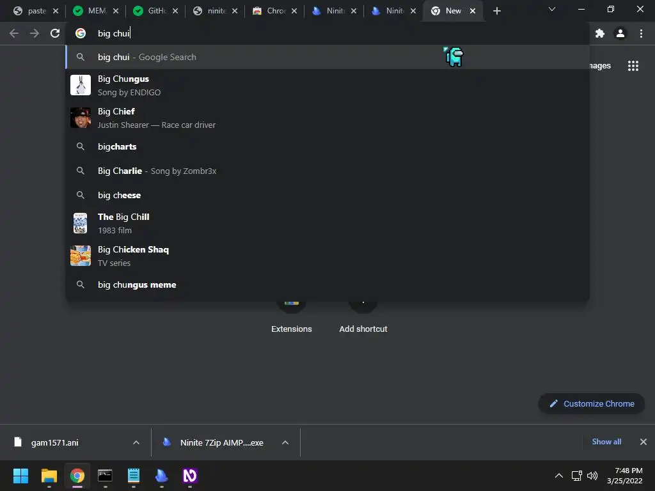
Task: Open the Chrome three-dot menu
Action: tap(641, 33)
